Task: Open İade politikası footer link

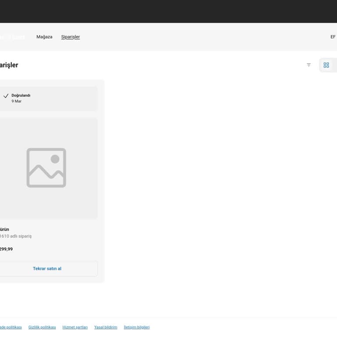Action: click(x=11, y=327)
